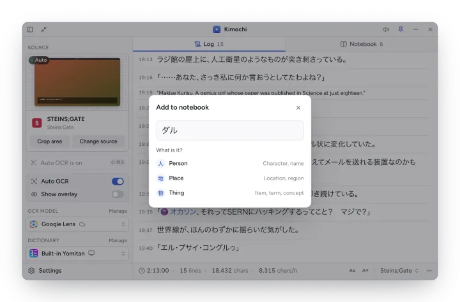Image resolution: width=460 pixels, height=302 pixels.
Task: Click the オカリン highlighted name link
Action: (183, 212)
